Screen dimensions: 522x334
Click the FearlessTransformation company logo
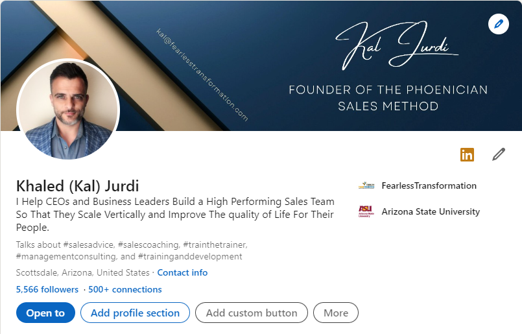coord(366,185)
